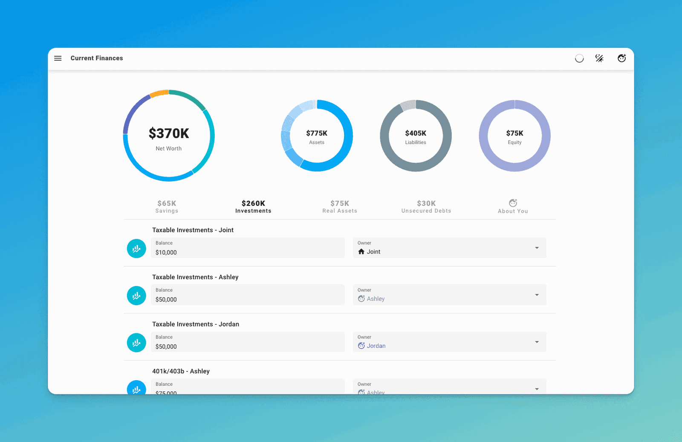
Task: Open the About You tab
Action: click(513, 207)
